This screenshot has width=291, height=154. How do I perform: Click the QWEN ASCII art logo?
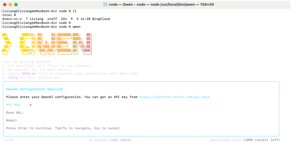point(47,44)
